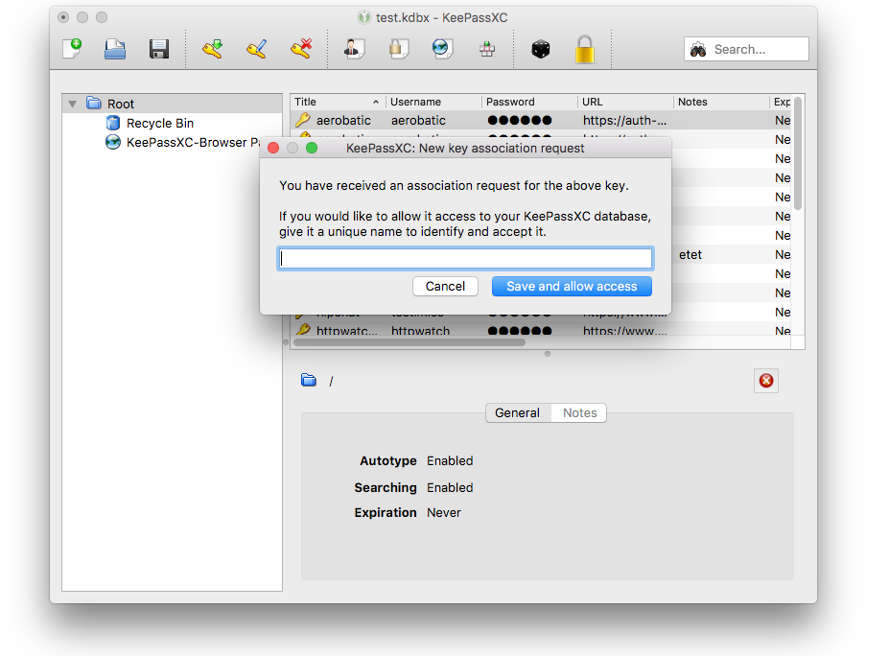Click the entry list vertical scrollbar
This screenshot has width=889, height=656.
(x=798, y=153)
